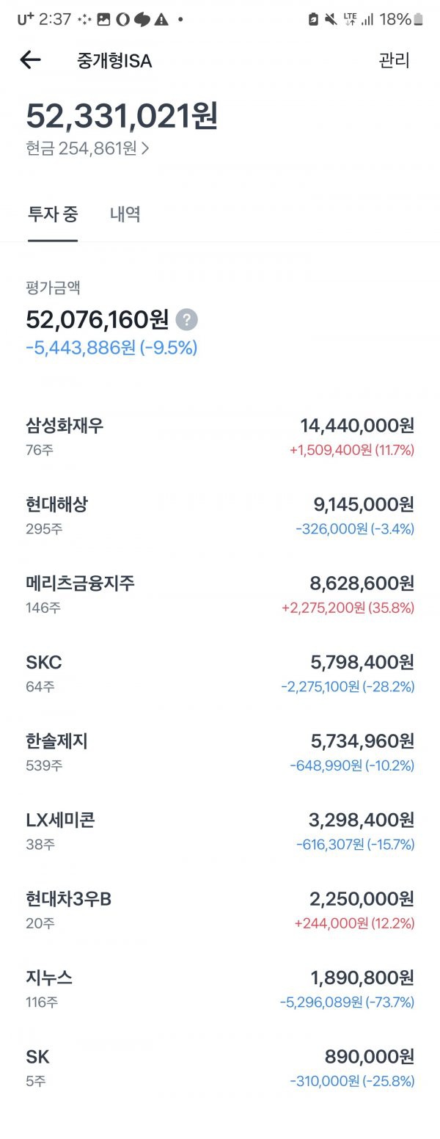Viewport: 440px width, 1139px height.
Task: Select the 메리츠금융지주 holding
Action: pyautogui.click(x=220, y=594)
